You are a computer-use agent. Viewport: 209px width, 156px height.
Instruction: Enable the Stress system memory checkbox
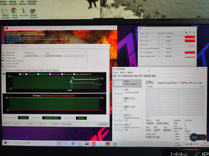point(6,61)
